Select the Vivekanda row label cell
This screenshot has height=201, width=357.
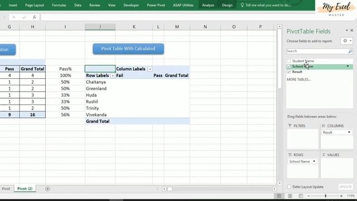[x=100, y=115]
